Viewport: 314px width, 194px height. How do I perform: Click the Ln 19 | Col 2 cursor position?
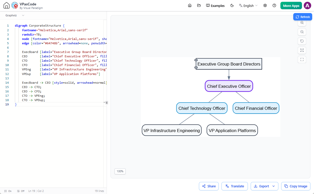(36, 191)
